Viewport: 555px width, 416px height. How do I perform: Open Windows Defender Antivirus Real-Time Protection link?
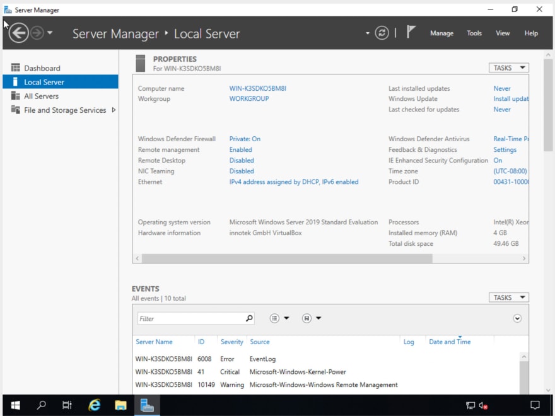point(511,139)
